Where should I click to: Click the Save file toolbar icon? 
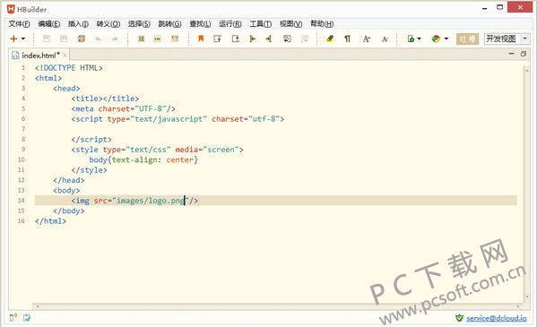tap(47, 39)
